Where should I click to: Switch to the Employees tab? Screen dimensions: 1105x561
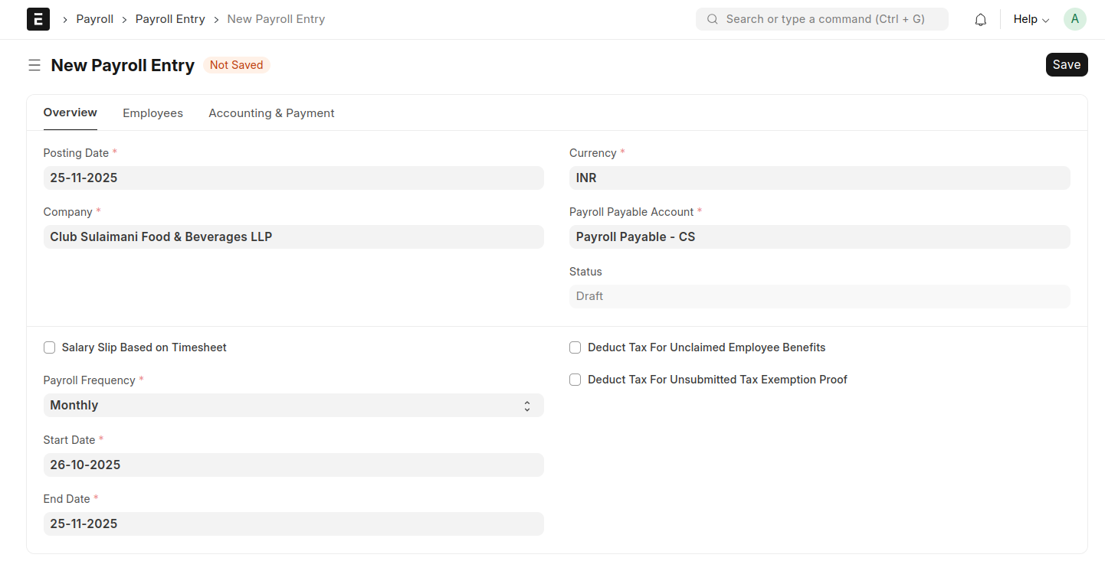tap(152, 113)
